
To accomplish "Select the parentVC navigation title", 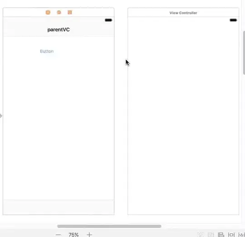I will click(59, 30).
